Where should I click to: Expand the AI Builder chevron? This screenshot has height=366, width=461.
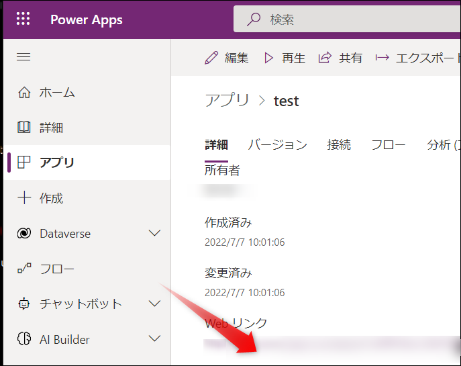(x=154, y=338)
